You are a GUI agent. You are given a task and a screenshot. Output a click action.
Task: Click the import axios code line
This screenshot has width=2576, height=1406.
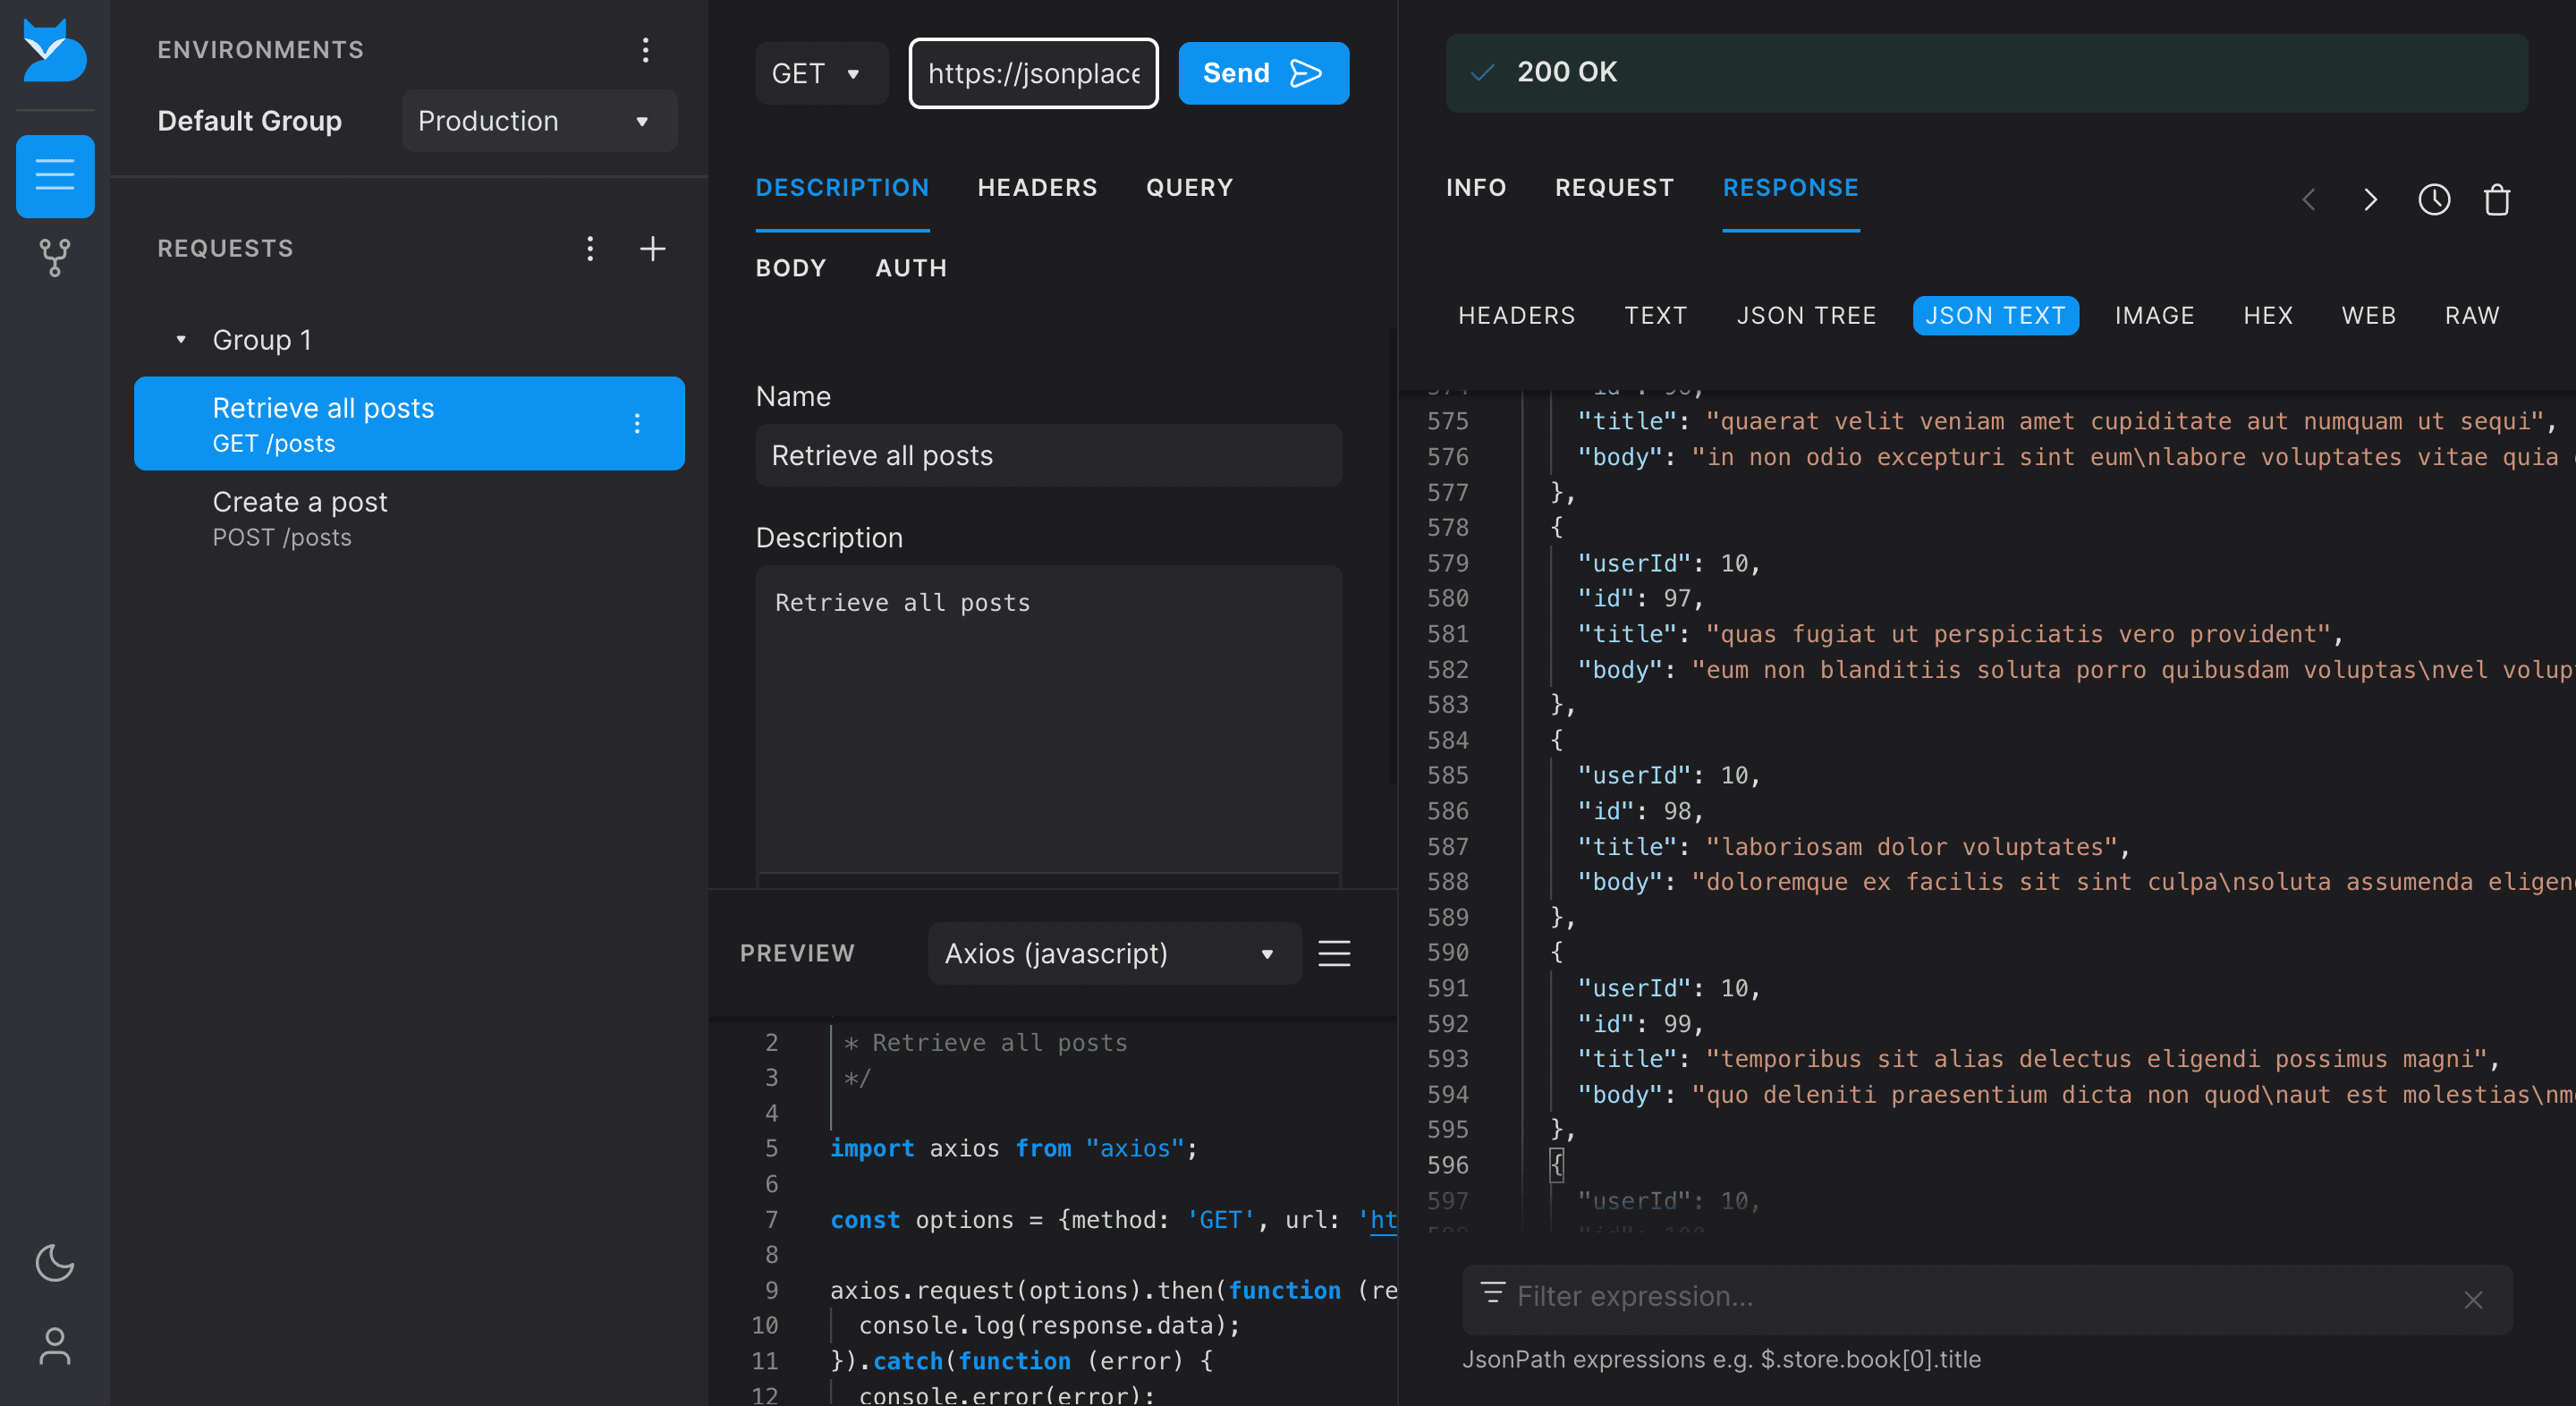point(1013,1149)
